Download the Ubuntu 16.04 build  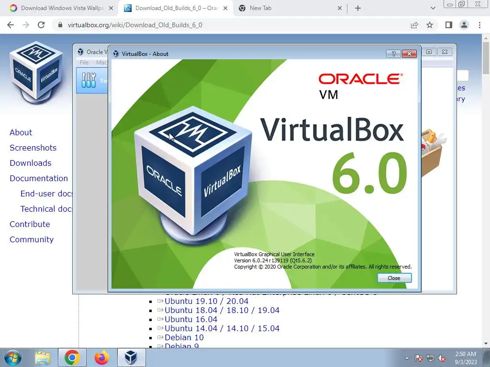(x=190, y=319)
